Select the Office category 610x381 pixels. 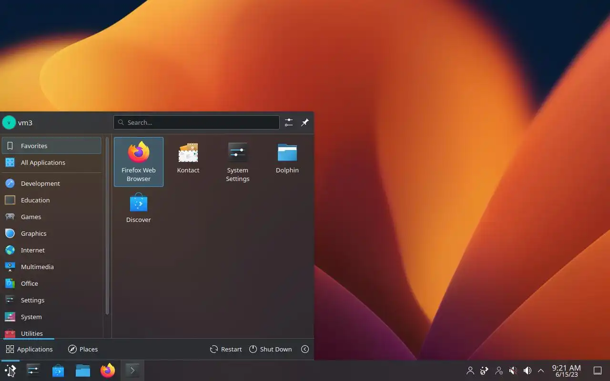[51, 283]
